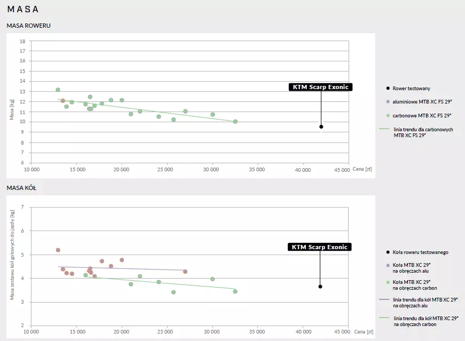This screenshot has width=465, height=341.
Task: Click '15 000' price tick in wheel mass chart
Action: [77, 331]
